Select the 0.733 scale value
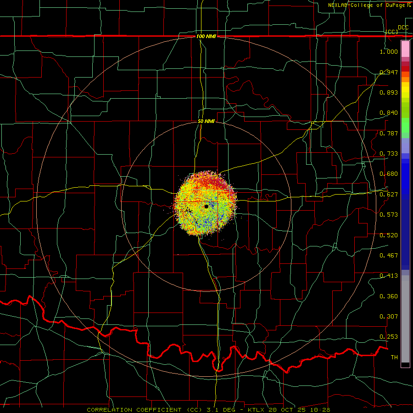 tap(389, 154)
